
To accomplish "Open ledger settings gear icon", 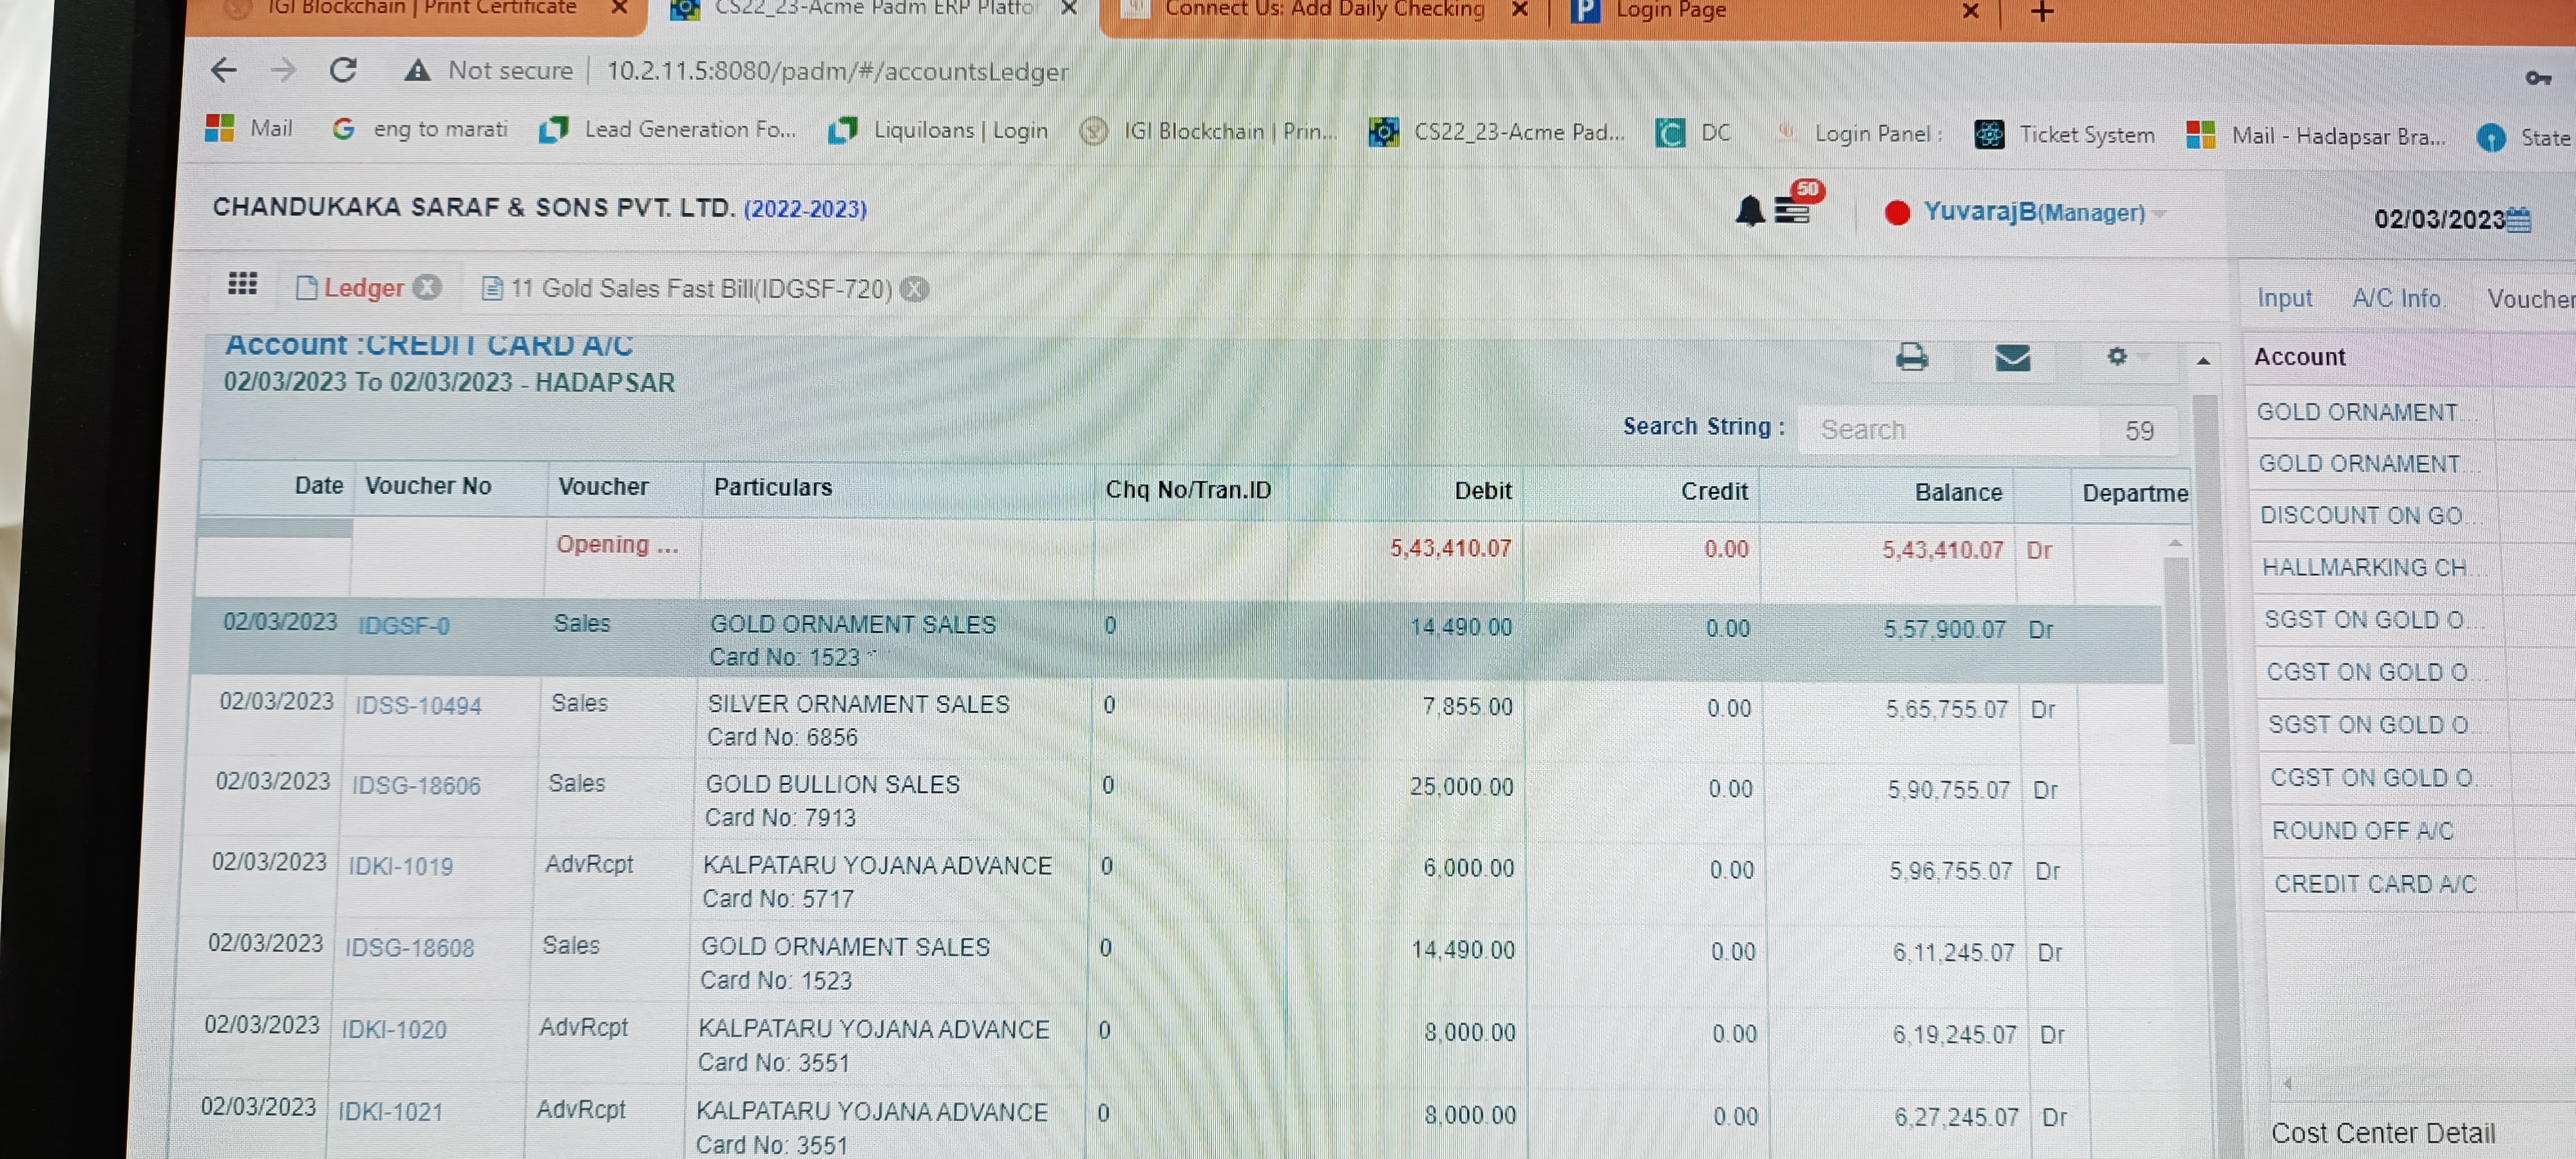I will pyautogui.click(x=2116, y=356).
